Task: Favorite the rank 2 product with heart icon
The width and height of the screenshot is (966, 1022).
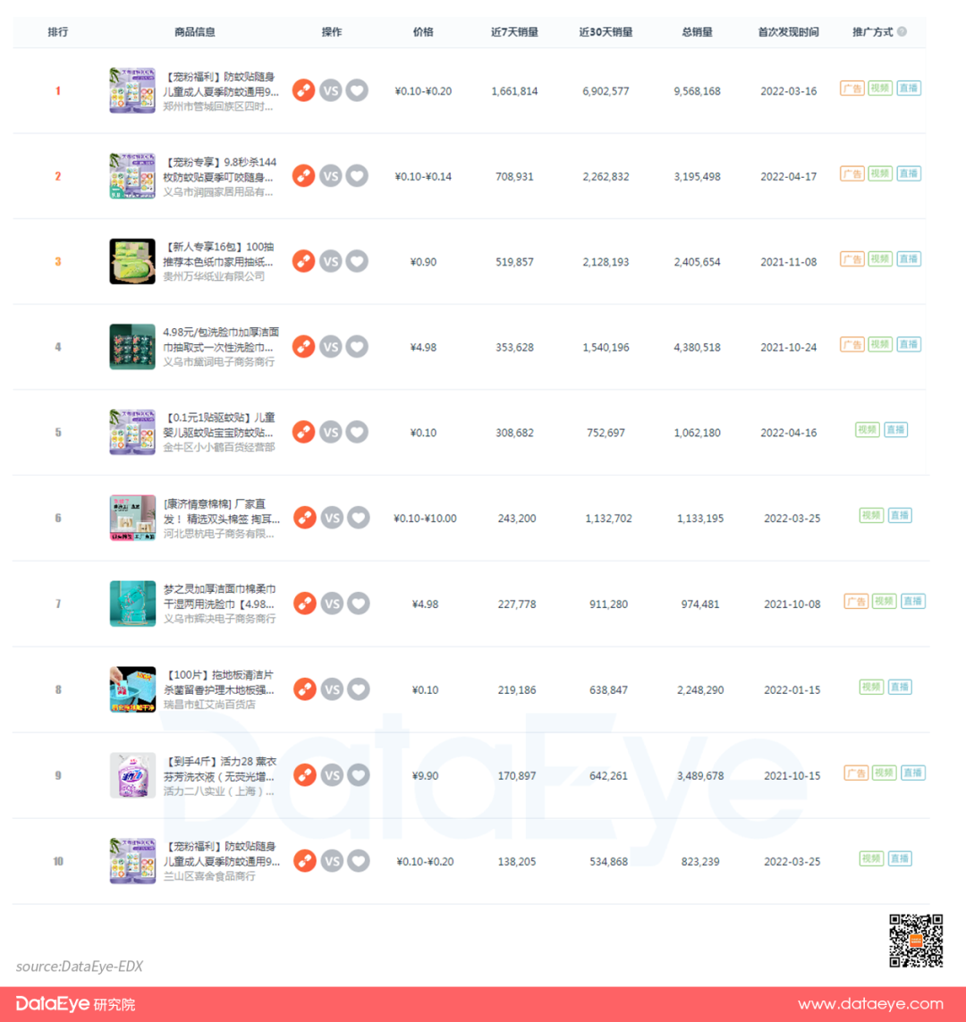Action: (357, 176)
